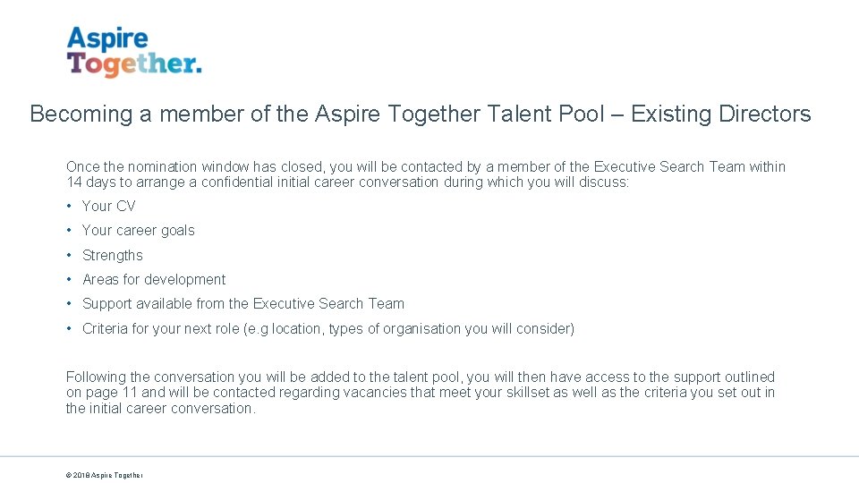Image resolution: width=859 pixels, height=483 pixels.
Task: Click the bullet marker beside 'Strengths'
Action: coord(70,255)
